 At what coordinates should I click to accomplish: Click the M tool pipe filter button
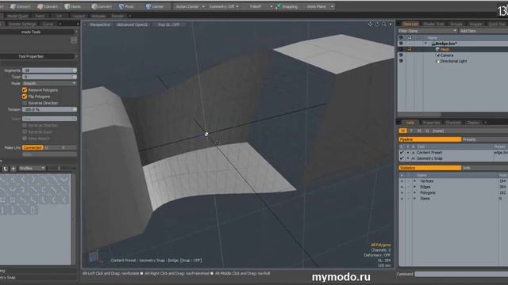419,131
